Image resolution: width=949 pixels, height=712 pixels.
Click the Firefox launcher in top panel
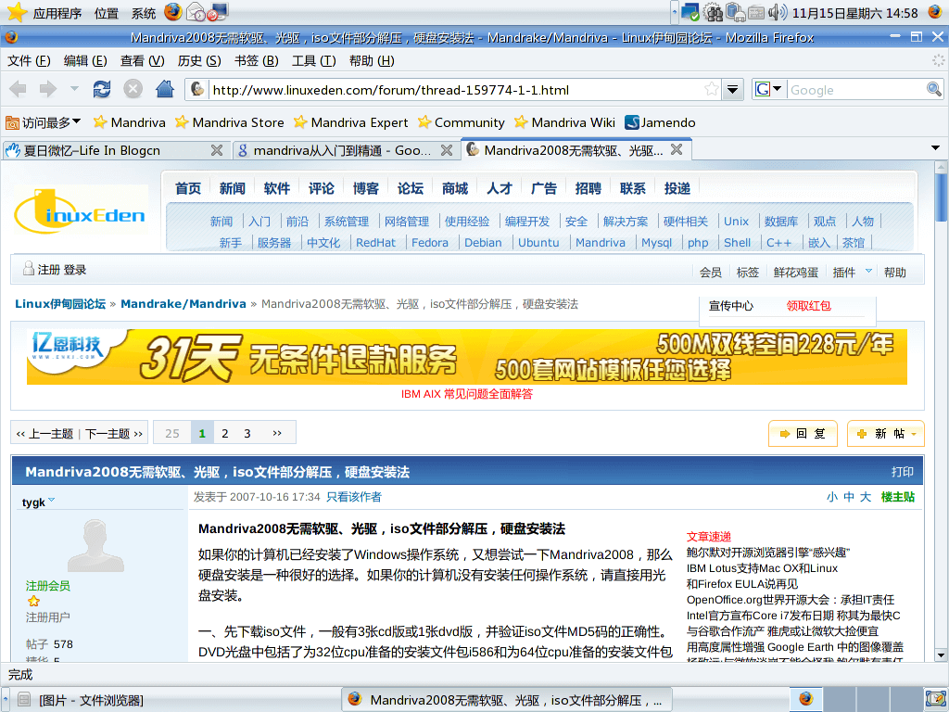pyautogui.click(x=173, y=12)
